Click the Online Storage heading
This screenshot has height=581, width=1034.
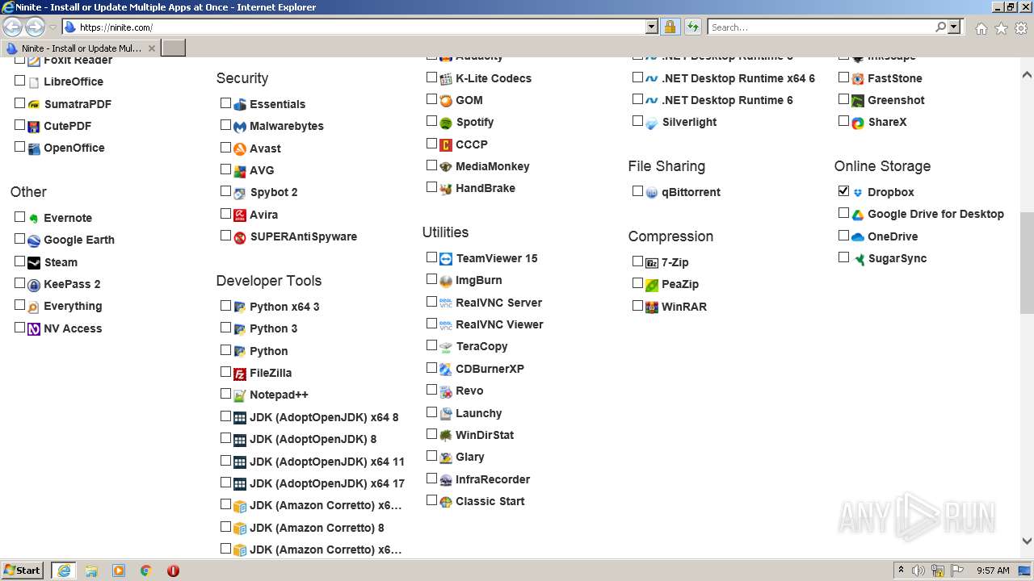(882, 166)
